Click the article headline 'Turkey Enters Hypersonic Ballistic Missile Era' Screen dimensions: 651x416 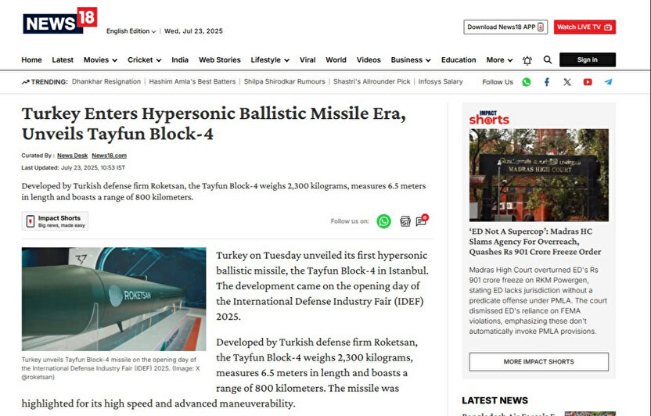point(214,124)
